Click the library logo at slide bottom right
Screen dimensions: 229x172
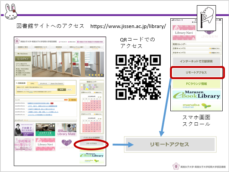[x=199, y=166]
